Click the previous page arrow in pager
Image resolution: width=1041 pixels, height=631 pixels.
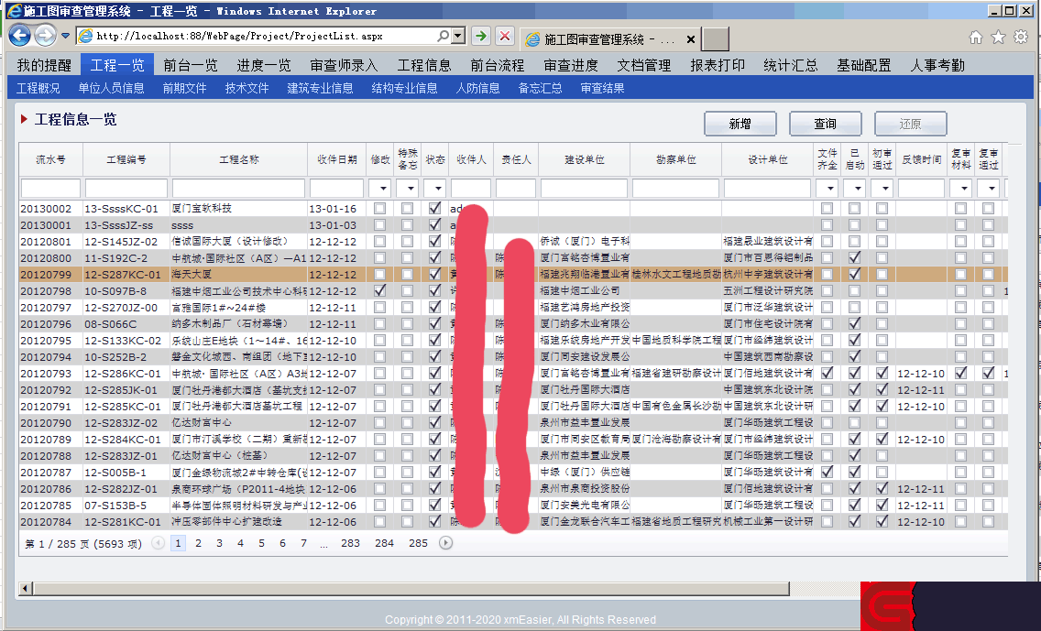(x=158, y=543)
